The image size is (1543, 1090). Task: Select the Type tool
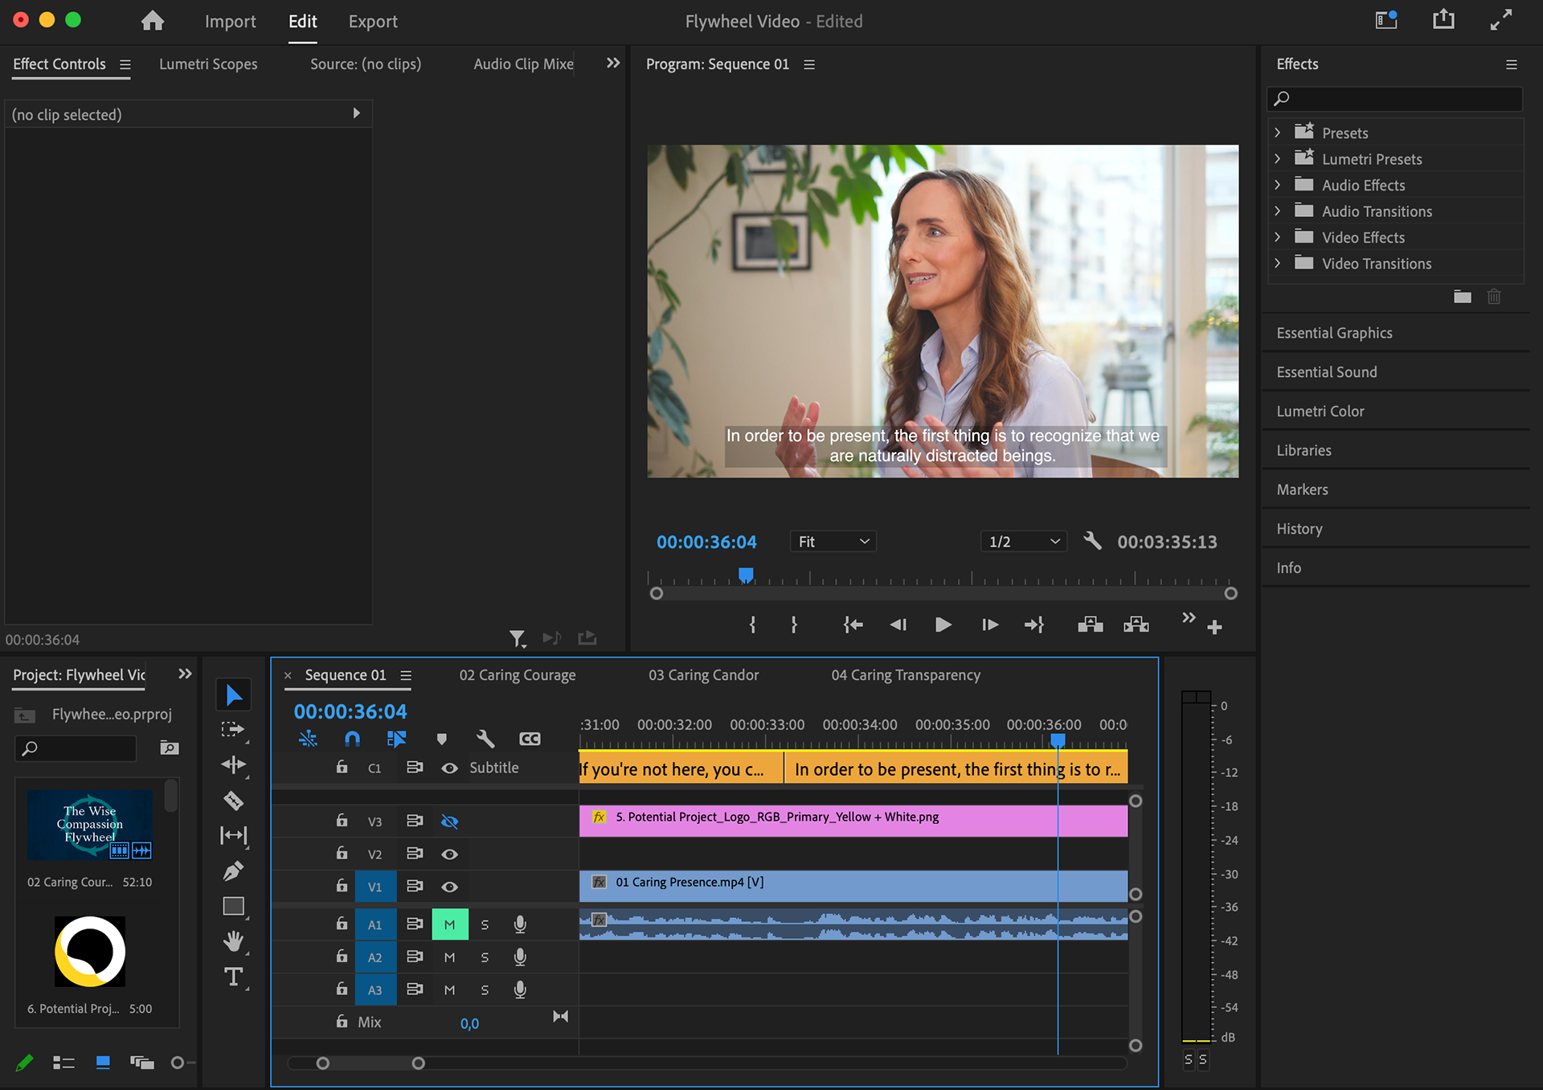pyautogui.click(x=233, y=977)
